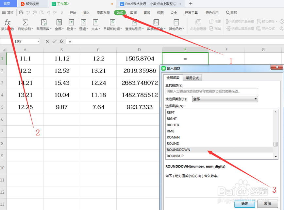Open the 全部 all functions icon
The image size is (284, 210).
[59, 23]
